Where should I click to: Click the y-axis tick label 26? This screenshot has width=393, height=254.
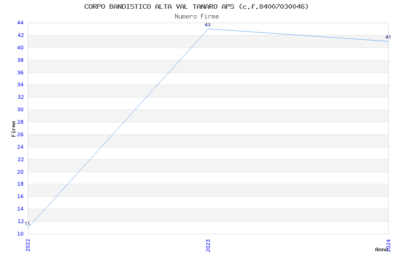pos(20,134)
